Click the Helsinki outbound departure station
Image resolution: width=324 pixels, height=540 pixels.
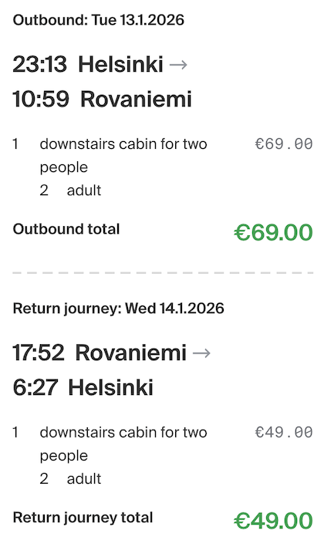pos(120,64)
